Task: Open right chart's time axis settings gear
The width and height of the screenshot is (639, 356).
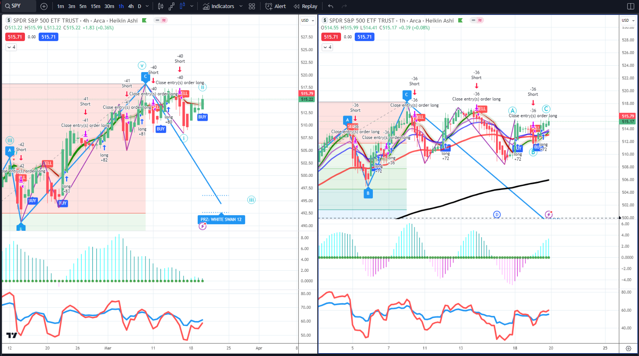Action: [x=629, y=348]
